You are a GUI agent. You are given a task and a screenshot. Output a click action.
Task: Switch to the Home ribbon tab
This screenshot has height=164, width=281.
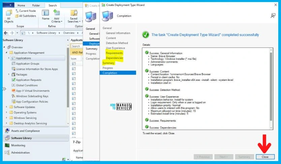(21, 5)
